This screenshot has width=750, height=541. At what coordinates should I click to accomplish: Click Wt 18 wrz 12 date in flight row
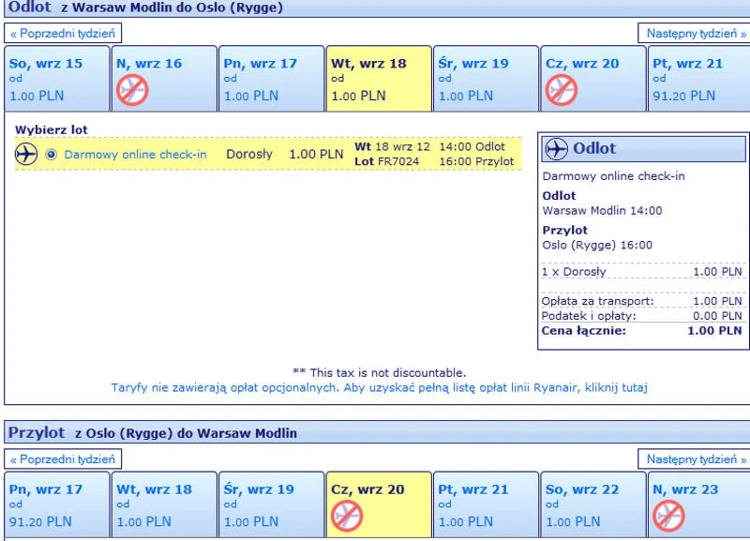click(x=392, y=147)
